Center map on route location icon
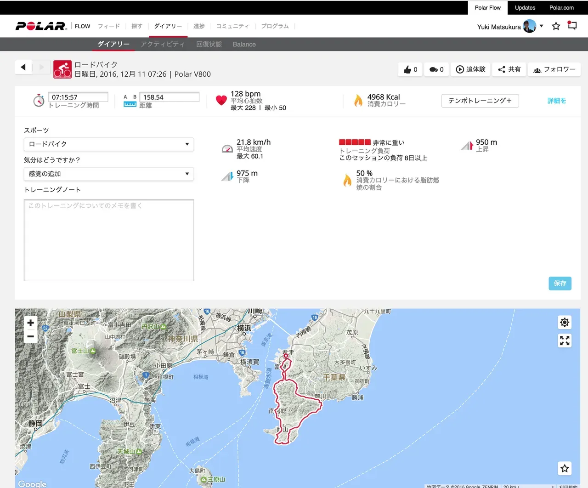 (x=565, y=322)
